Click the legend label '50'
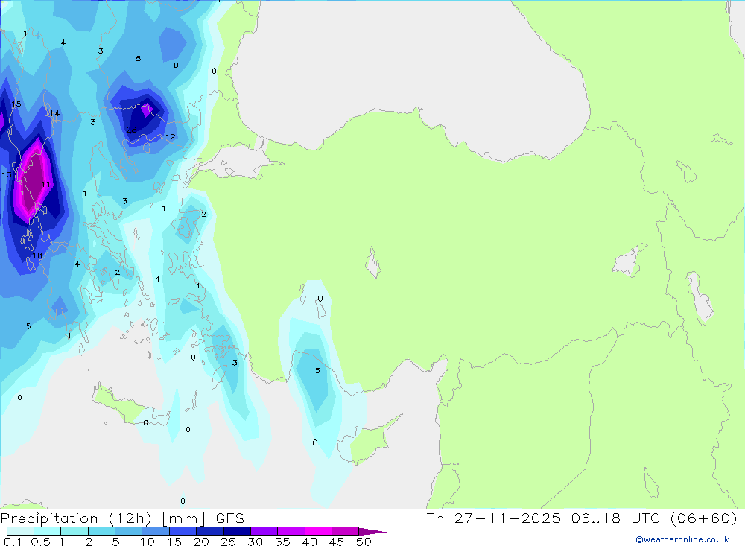Viewport: 745px width, 546px height. coord(364,542)
